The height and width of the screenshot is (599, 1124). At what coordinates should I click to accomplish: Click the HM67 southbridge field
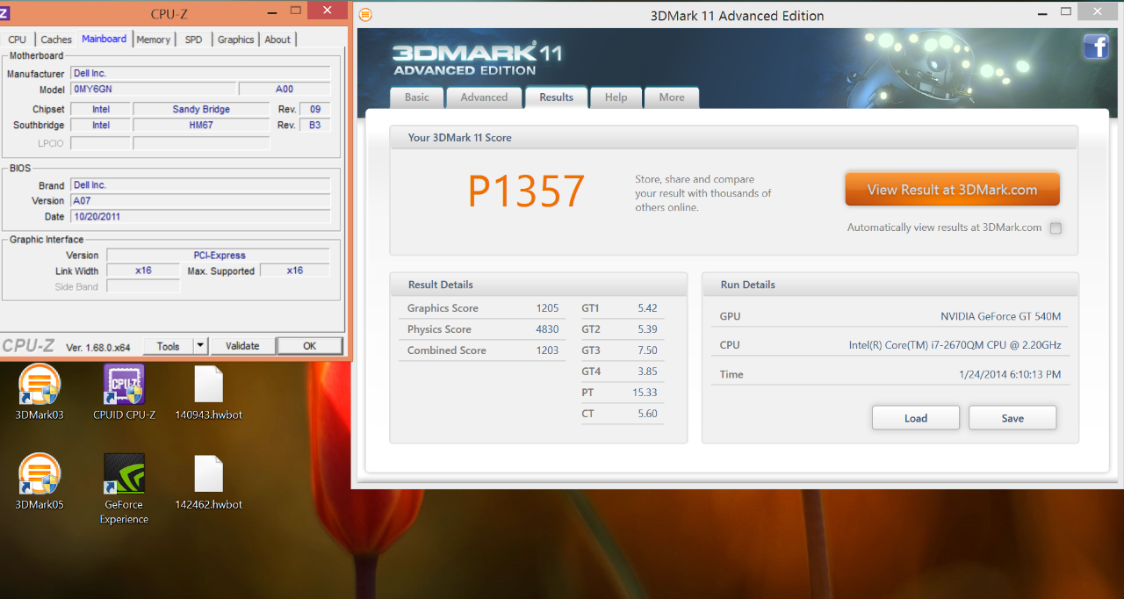point(201,126)
